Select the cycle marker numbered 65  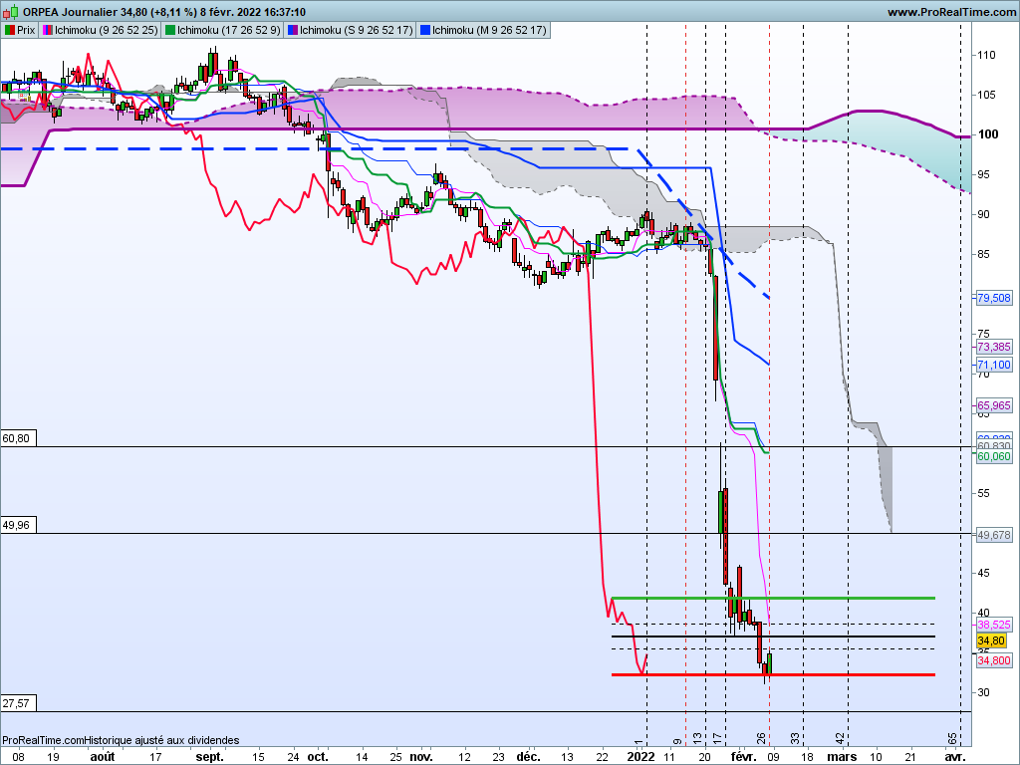(952, 739)
